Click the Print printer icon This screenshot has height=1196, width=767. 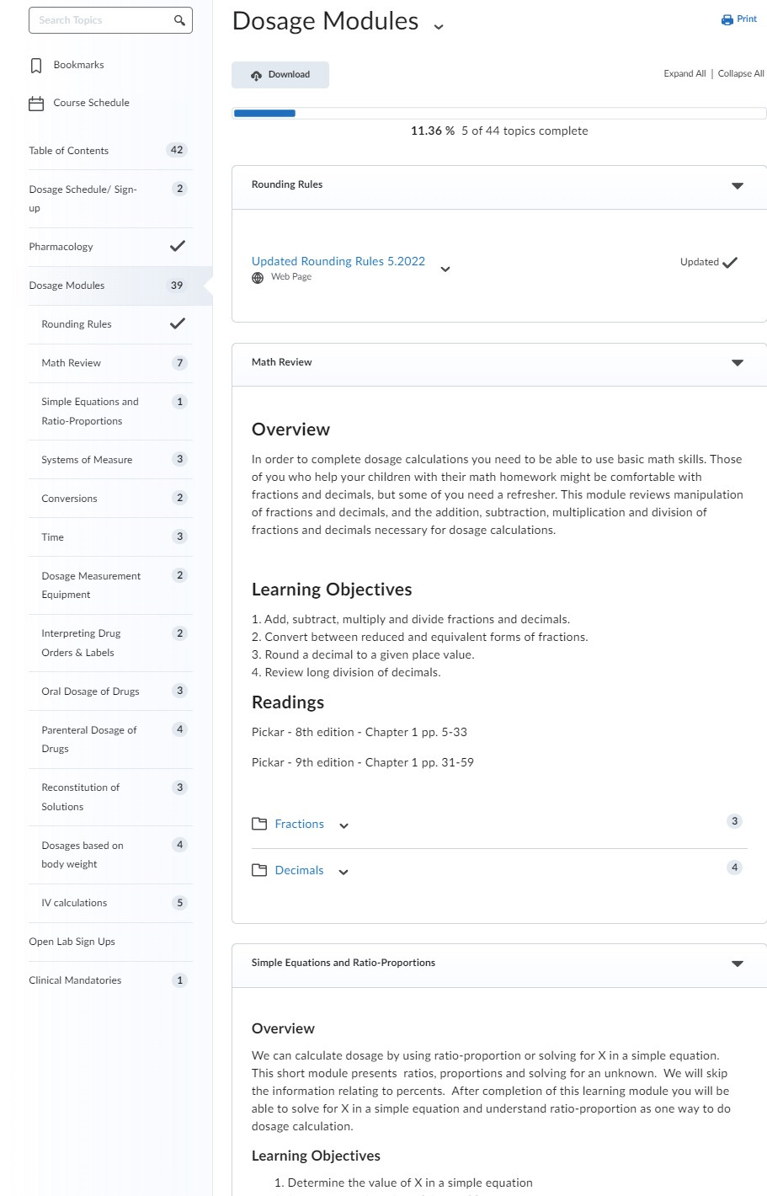pos(727,19)
